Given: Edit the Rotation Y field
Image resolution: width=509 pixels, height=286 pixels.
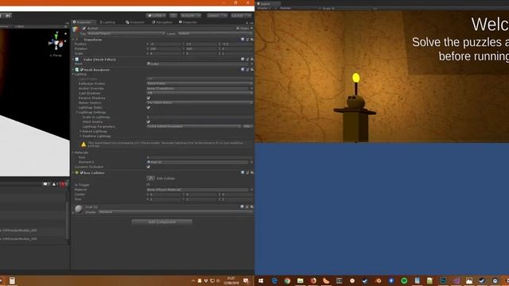Looking at the screenshot, I should pyautogui.click(x=200, y=48).
